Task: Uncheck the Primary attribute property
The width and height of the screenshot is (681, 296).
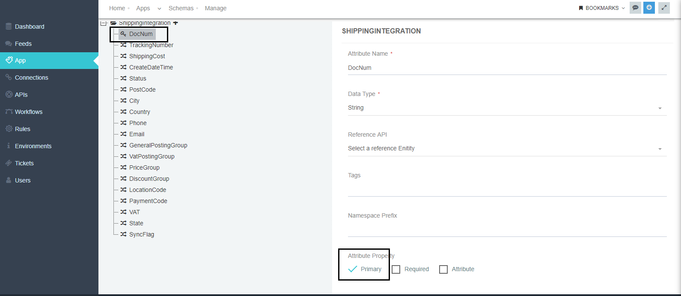Action: pyautogui.click(x=353, y=269)
